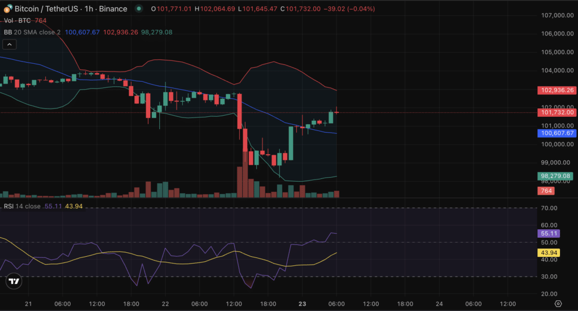Click the date 24 on time axis
This screenshot has width=578, height=311.
click(439, 304)
